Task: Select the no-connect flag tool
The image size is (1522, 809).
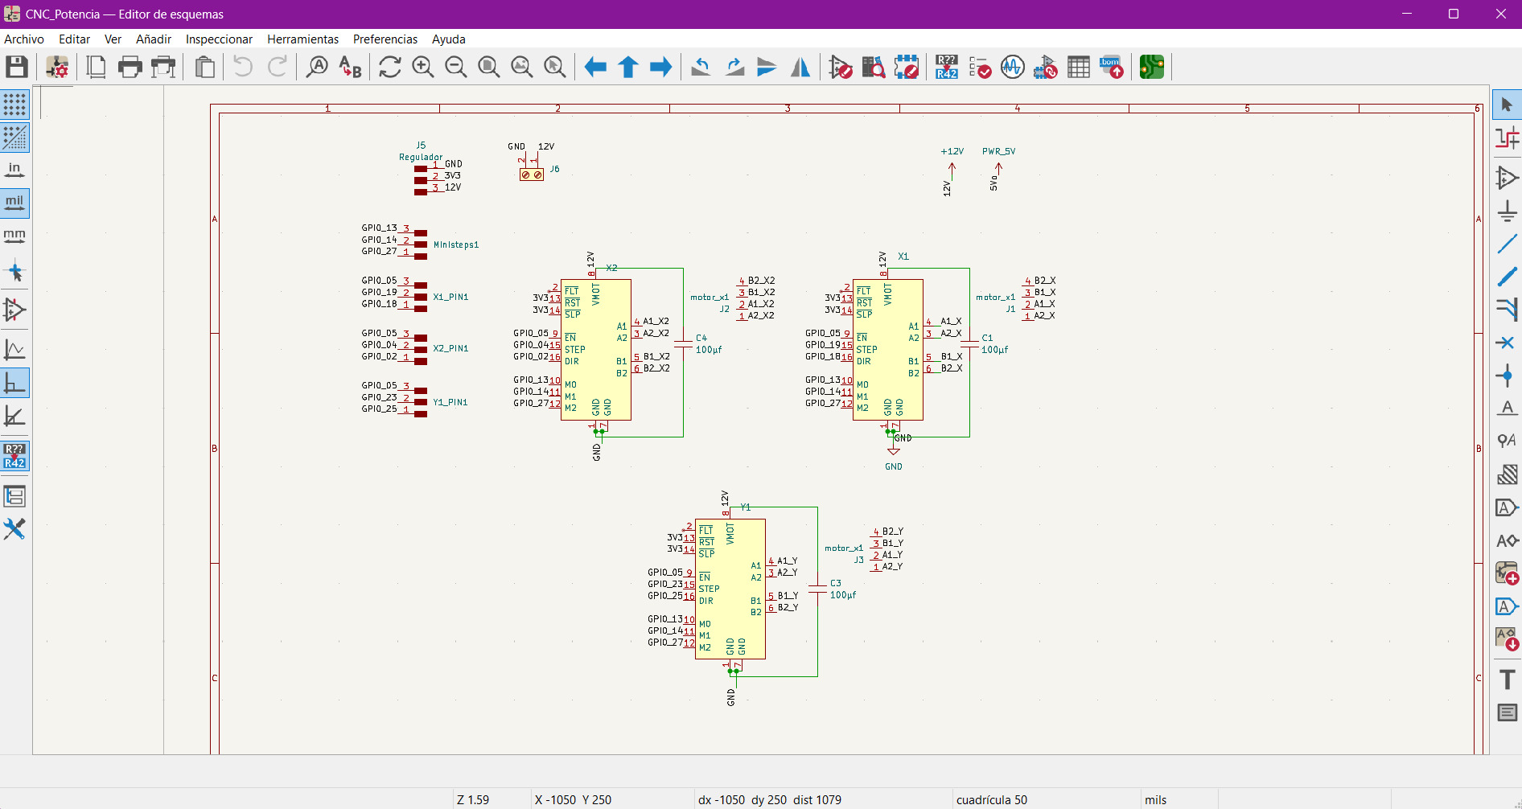Action: pos(1507,343)
